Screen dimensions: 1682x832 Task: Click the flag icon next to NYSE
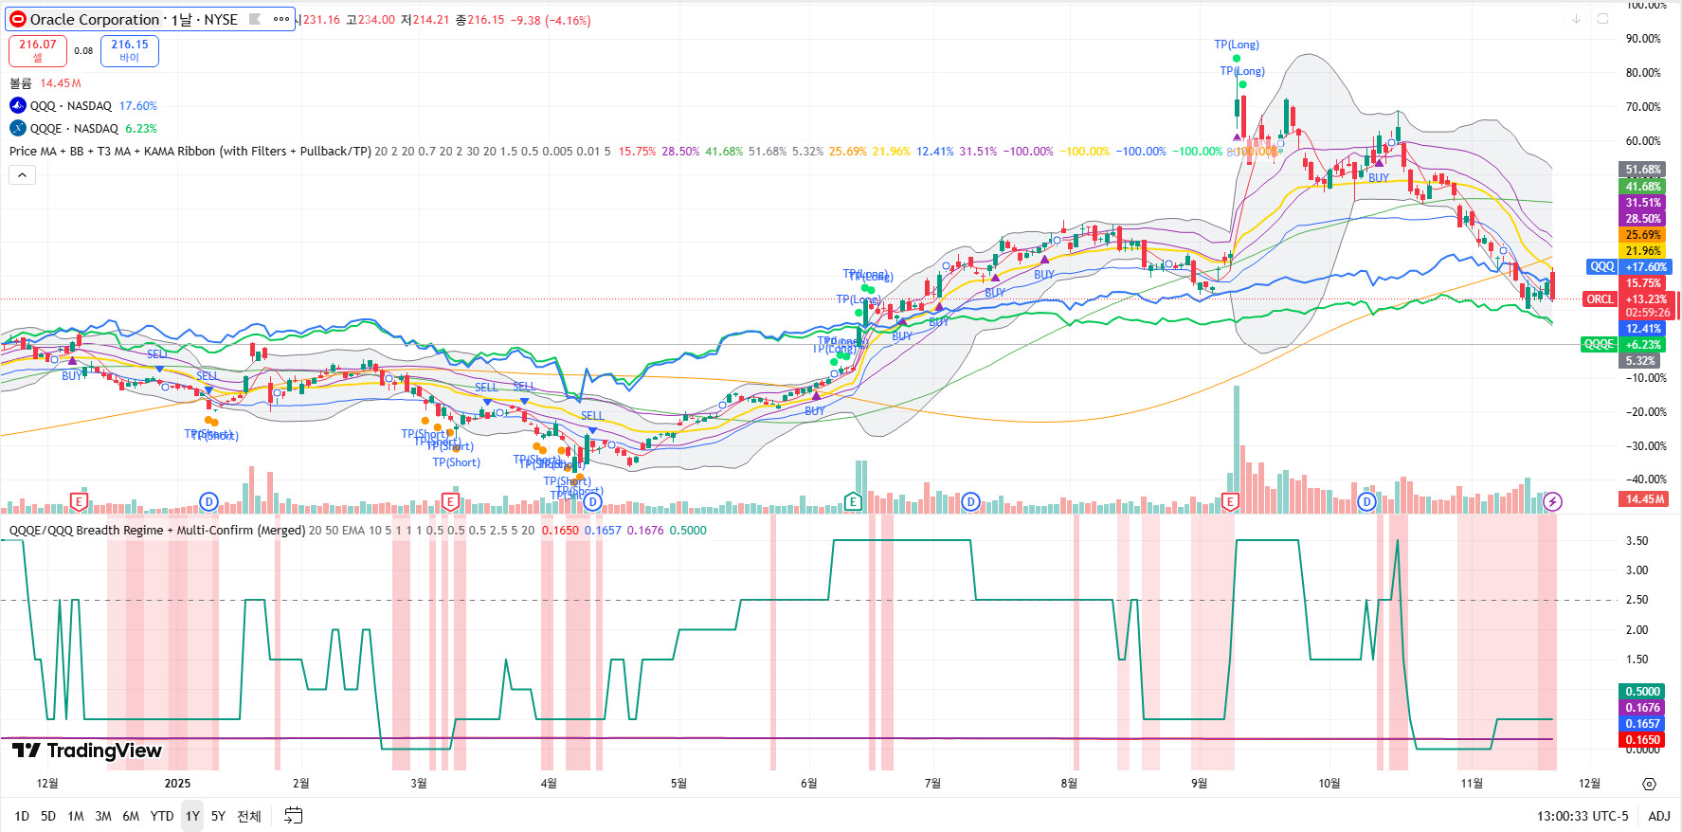tap(255, 19)
